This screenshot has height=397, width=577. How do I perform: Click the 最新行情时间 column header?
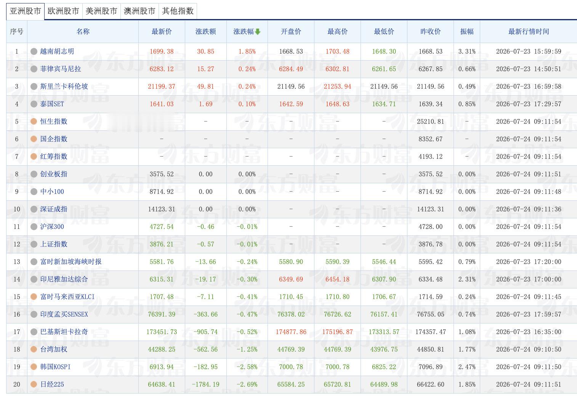(529, 32)
